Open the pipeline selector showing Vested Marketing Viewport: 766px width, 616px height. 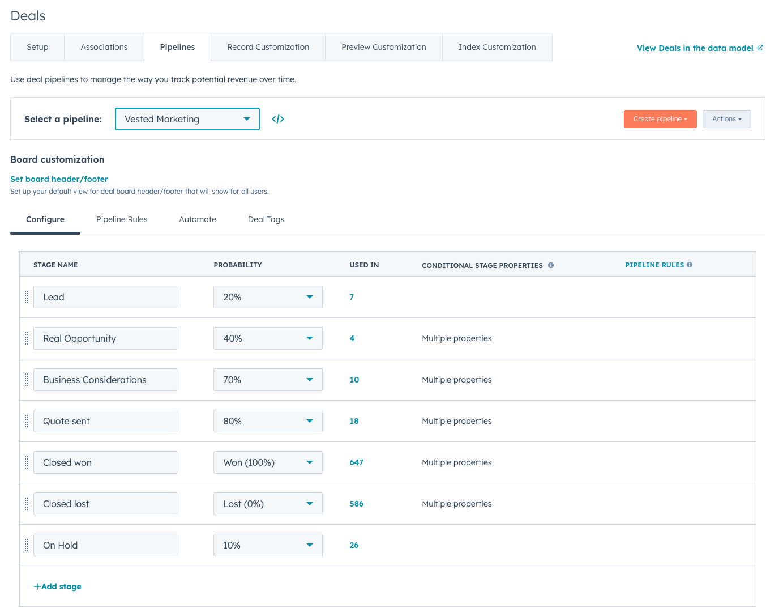(x=187, y=119)
